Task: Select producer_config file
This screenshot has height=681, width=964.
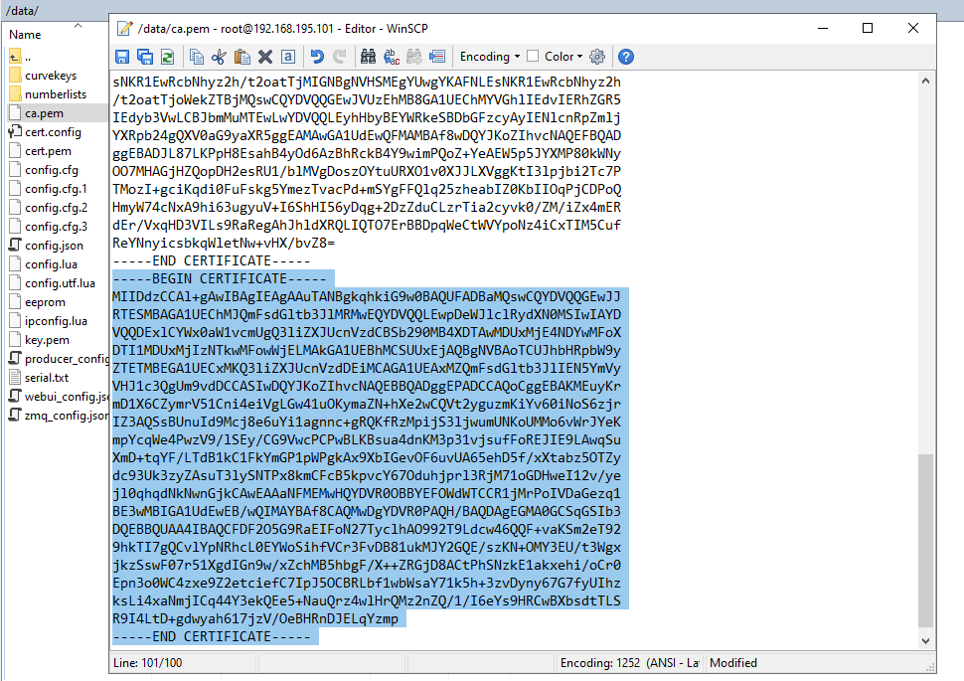Action: [67, 359]
